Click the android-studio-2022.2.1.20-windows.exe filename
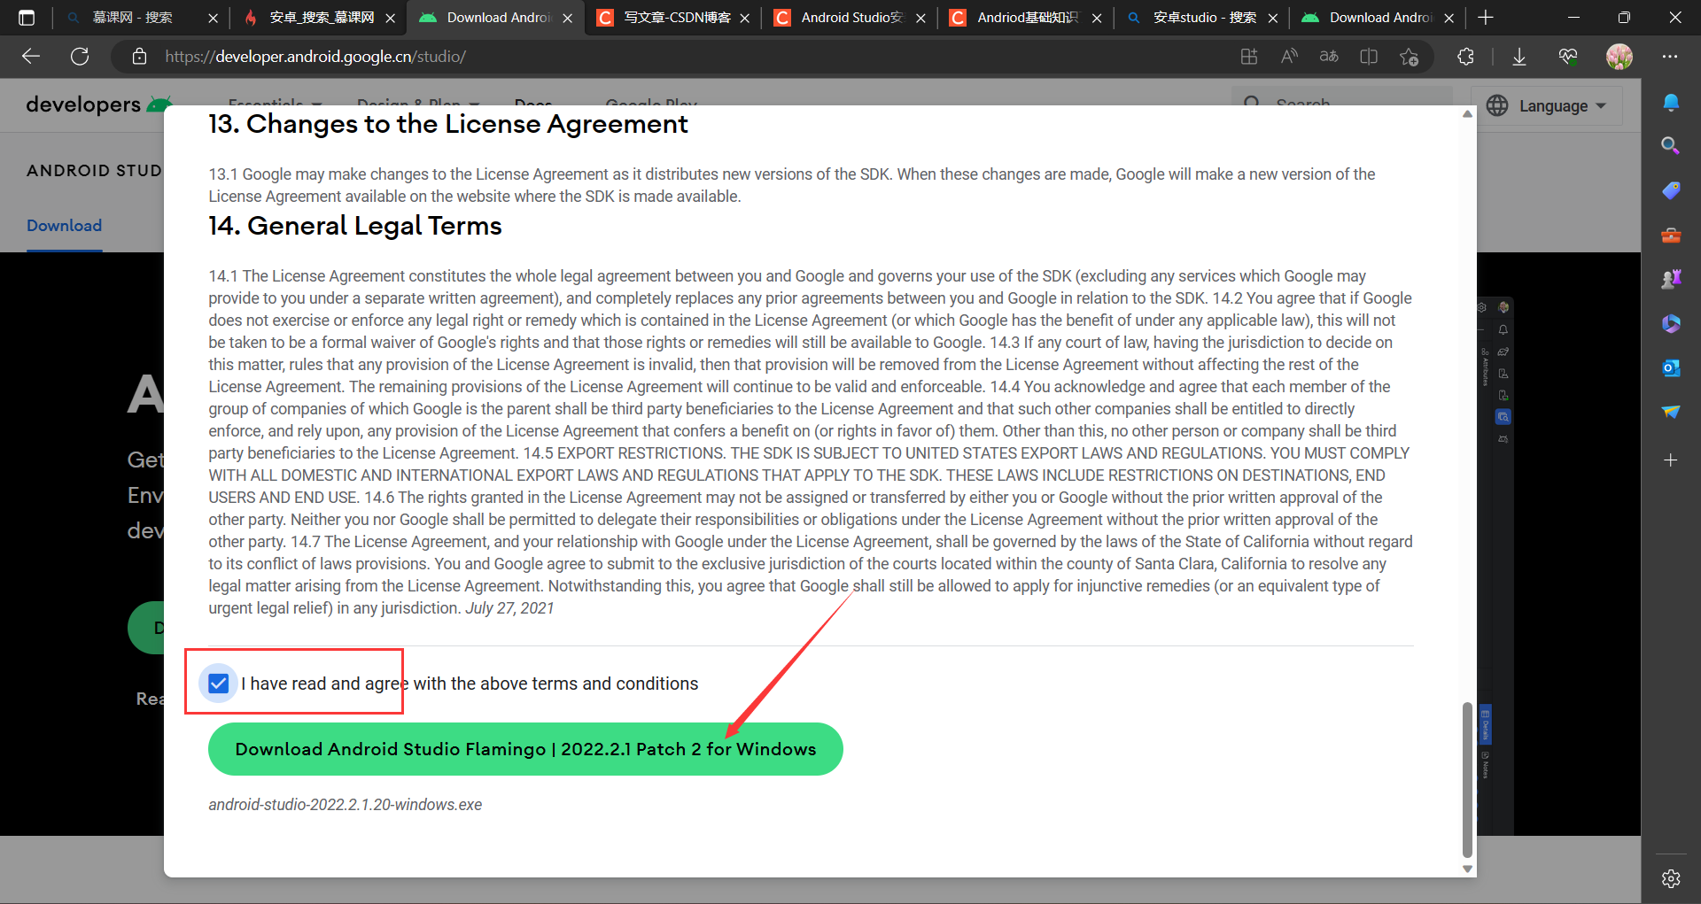This screenshot has height=904, width=1701. click(346, 805)
